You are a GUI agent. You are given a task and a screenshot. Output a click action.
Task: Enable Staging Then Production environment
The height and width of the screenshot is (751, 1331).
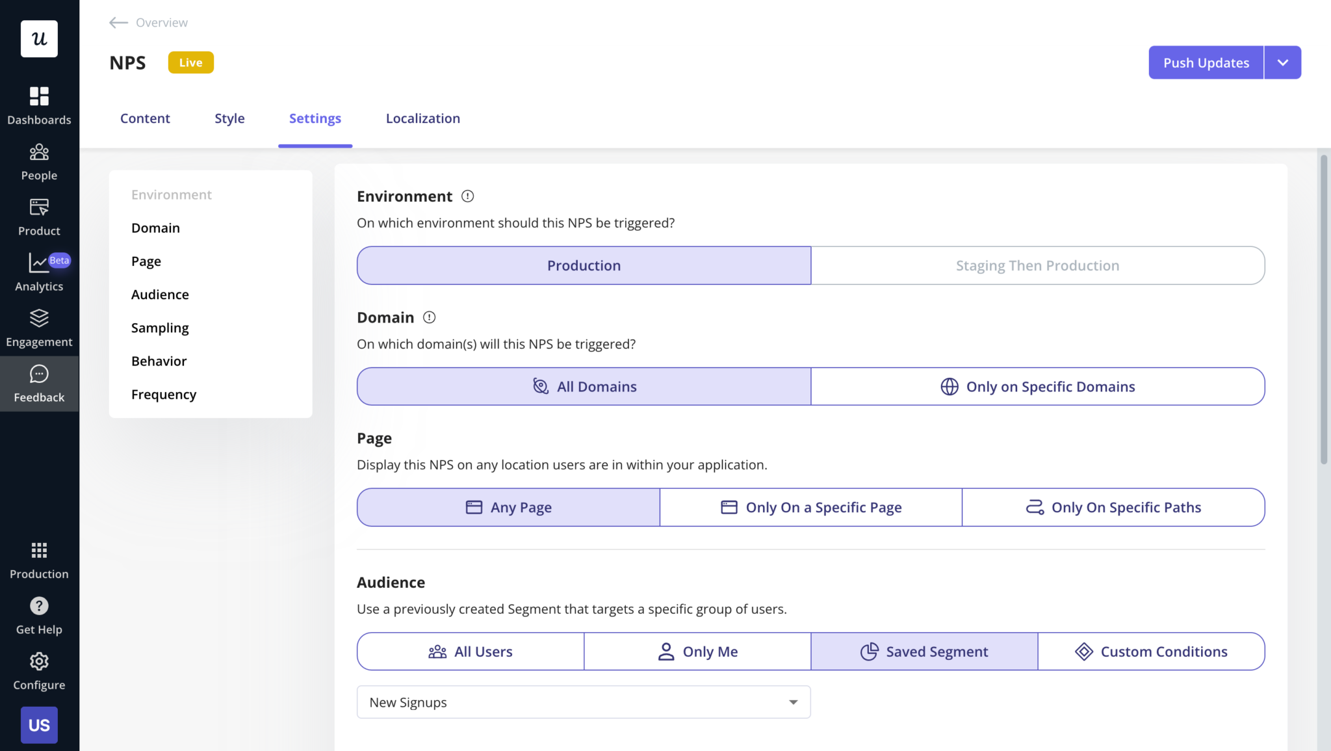pyautogui.click(x=1037, y=265)
